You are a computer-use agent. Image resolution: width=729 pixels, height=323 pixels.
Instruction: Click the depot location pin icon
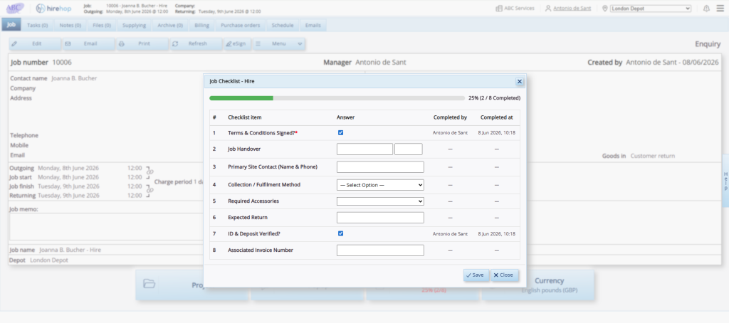(x=605, y=9)
